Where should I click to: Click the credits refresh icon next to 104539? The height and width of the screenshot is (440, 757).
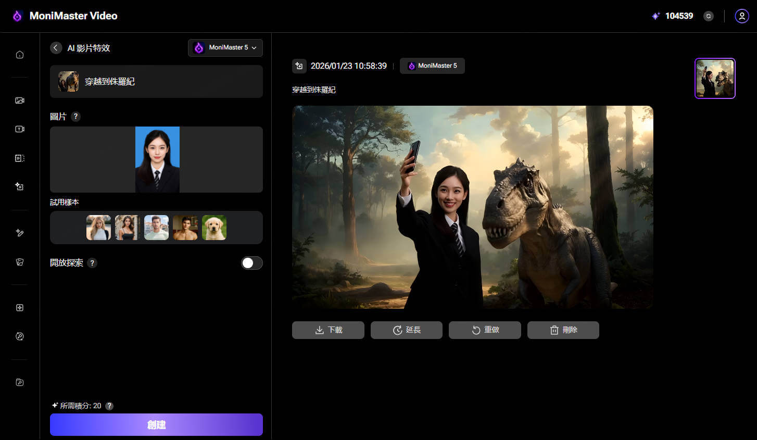(708, 16)
